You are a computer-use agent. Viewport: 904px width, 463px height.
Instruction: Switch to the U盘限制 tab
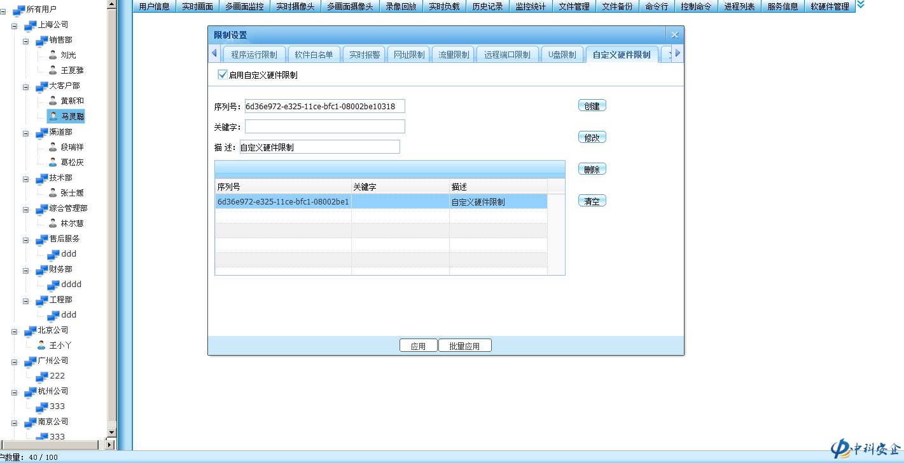[562, 55]
